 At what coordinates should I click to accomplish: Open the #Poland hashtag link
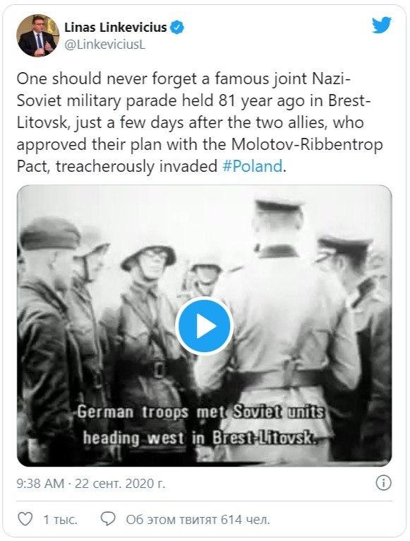(x=253, y=166)
